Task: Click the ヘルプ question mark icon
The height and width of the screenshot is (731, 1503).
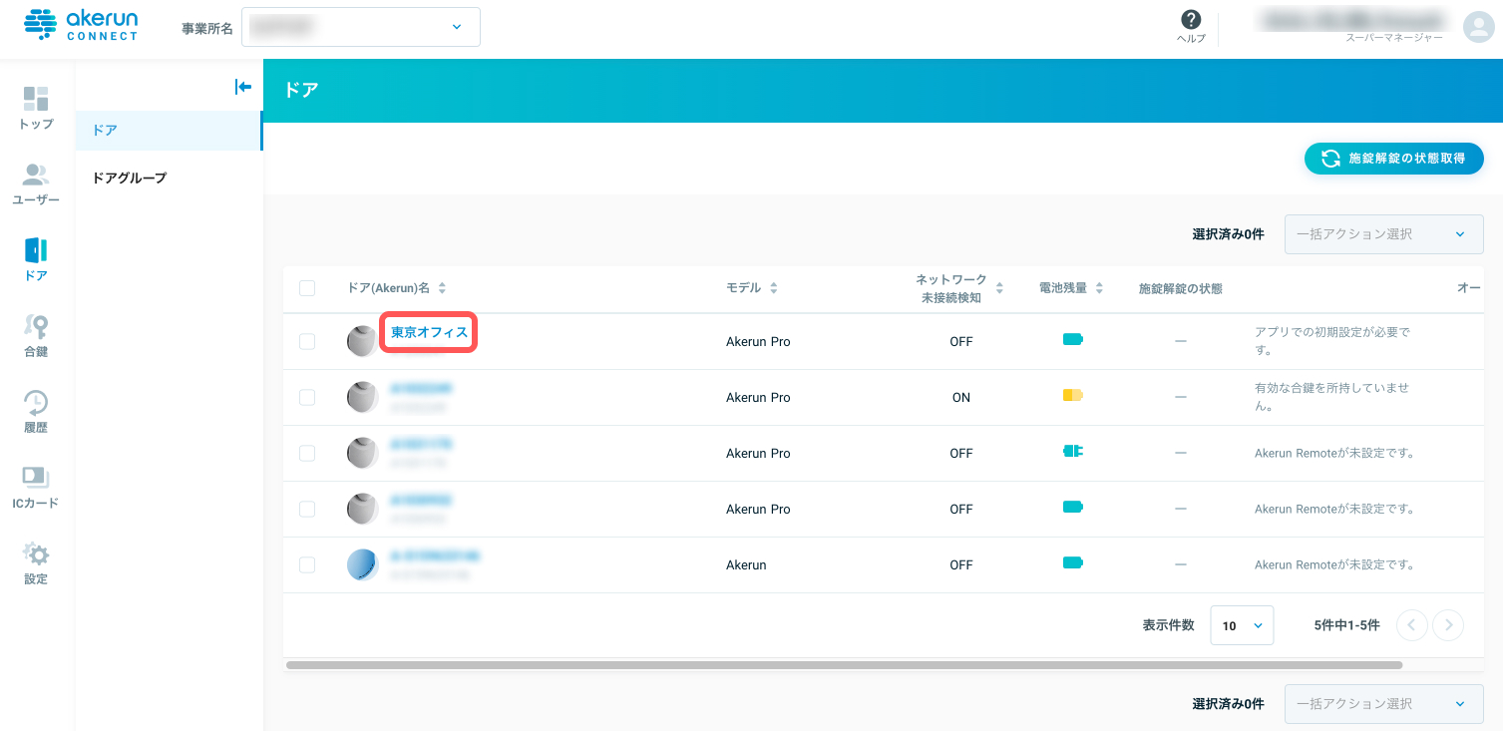Action: point(1190,20)
